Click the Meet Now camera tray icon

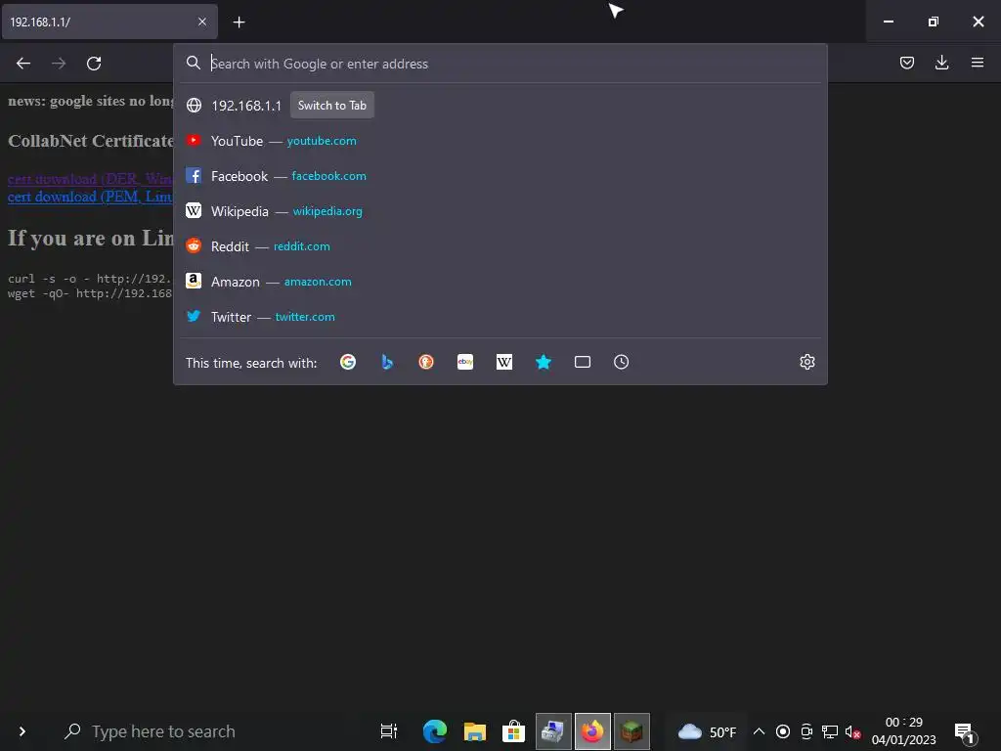click(x=806, y=731)
